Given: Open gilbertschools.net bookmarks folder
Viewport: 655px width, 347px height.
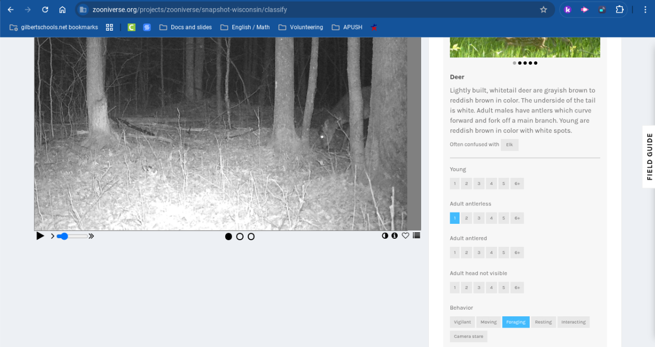Looking at the screenshot, I should tap(54, 27).
